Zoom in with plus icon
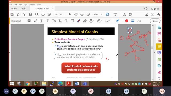This screenshot has width=171, height=96. [x=88, y=14]
